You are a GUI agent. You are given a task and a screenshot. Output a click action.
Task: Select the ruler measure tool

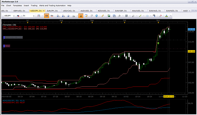[103, 16]
